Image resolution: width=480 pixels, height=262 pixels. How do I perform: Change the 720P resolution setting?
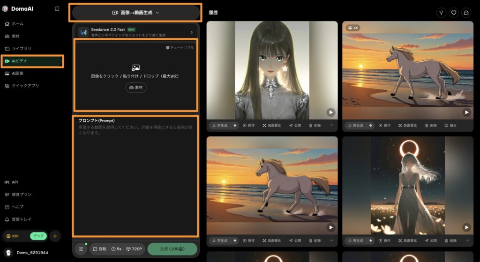coord(134,249)
